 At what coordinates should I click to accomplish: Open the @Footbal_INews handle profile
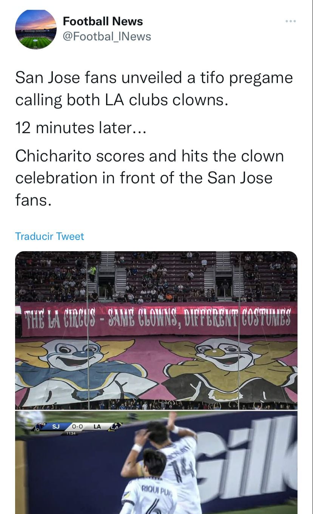pos(106,36)
